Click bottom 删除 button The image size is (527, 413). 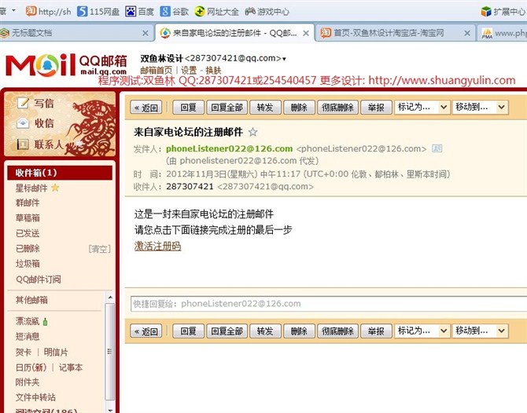[299, 331]
